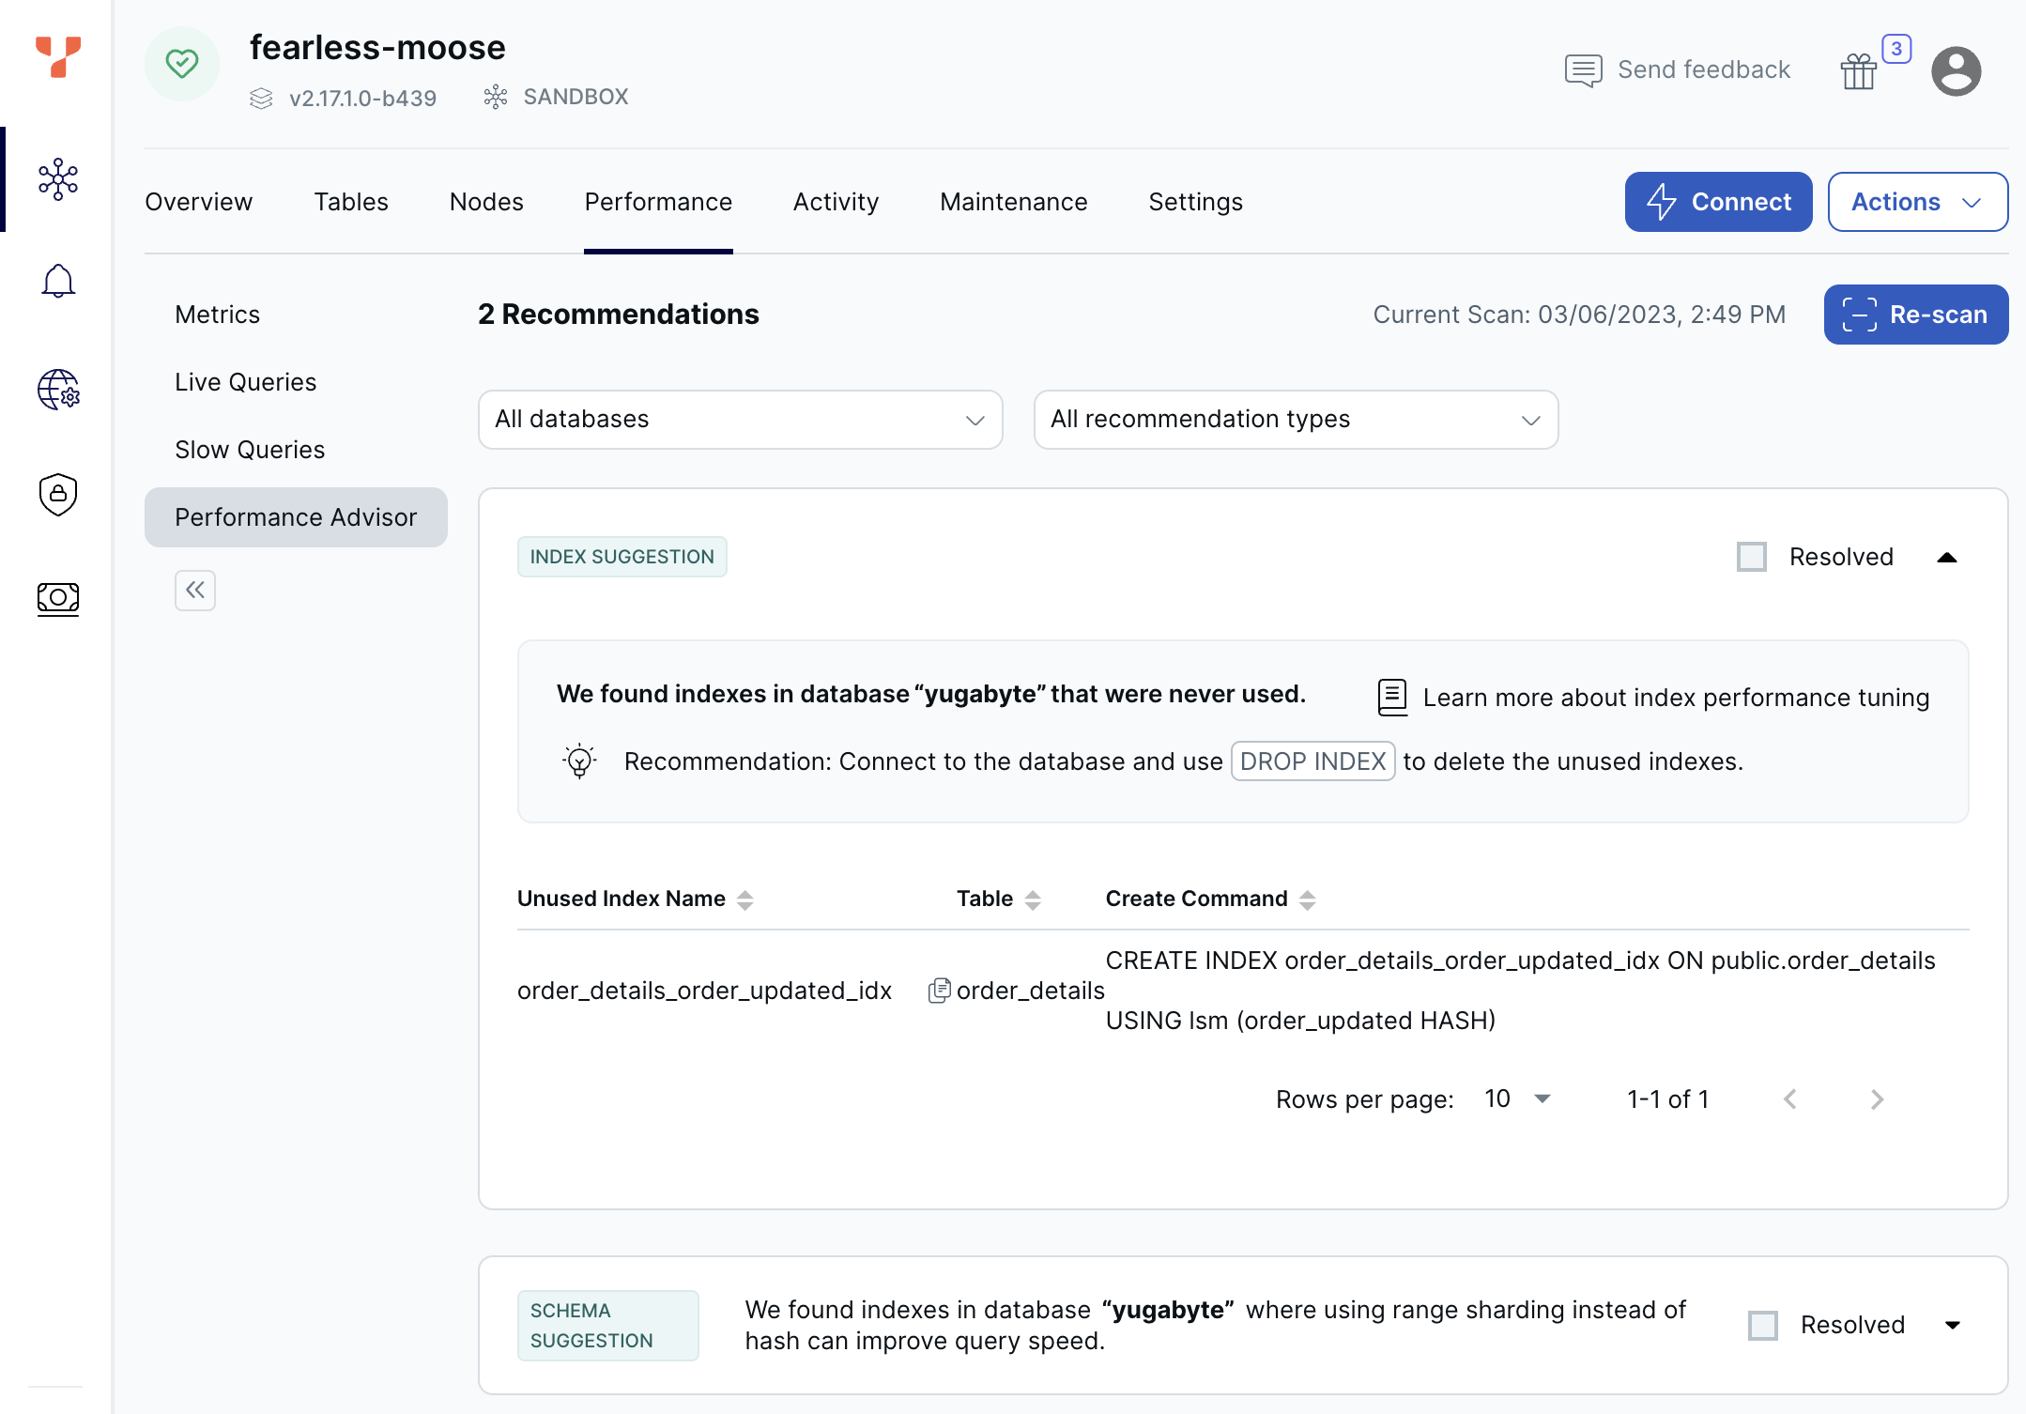This screenshot has height=1414, width=2026.
Task: Open Alerts via the bell icon
Action: [57, 281]
